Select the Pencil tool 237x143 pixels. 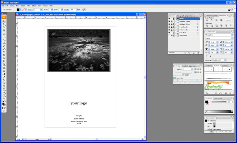pos(4,49)
